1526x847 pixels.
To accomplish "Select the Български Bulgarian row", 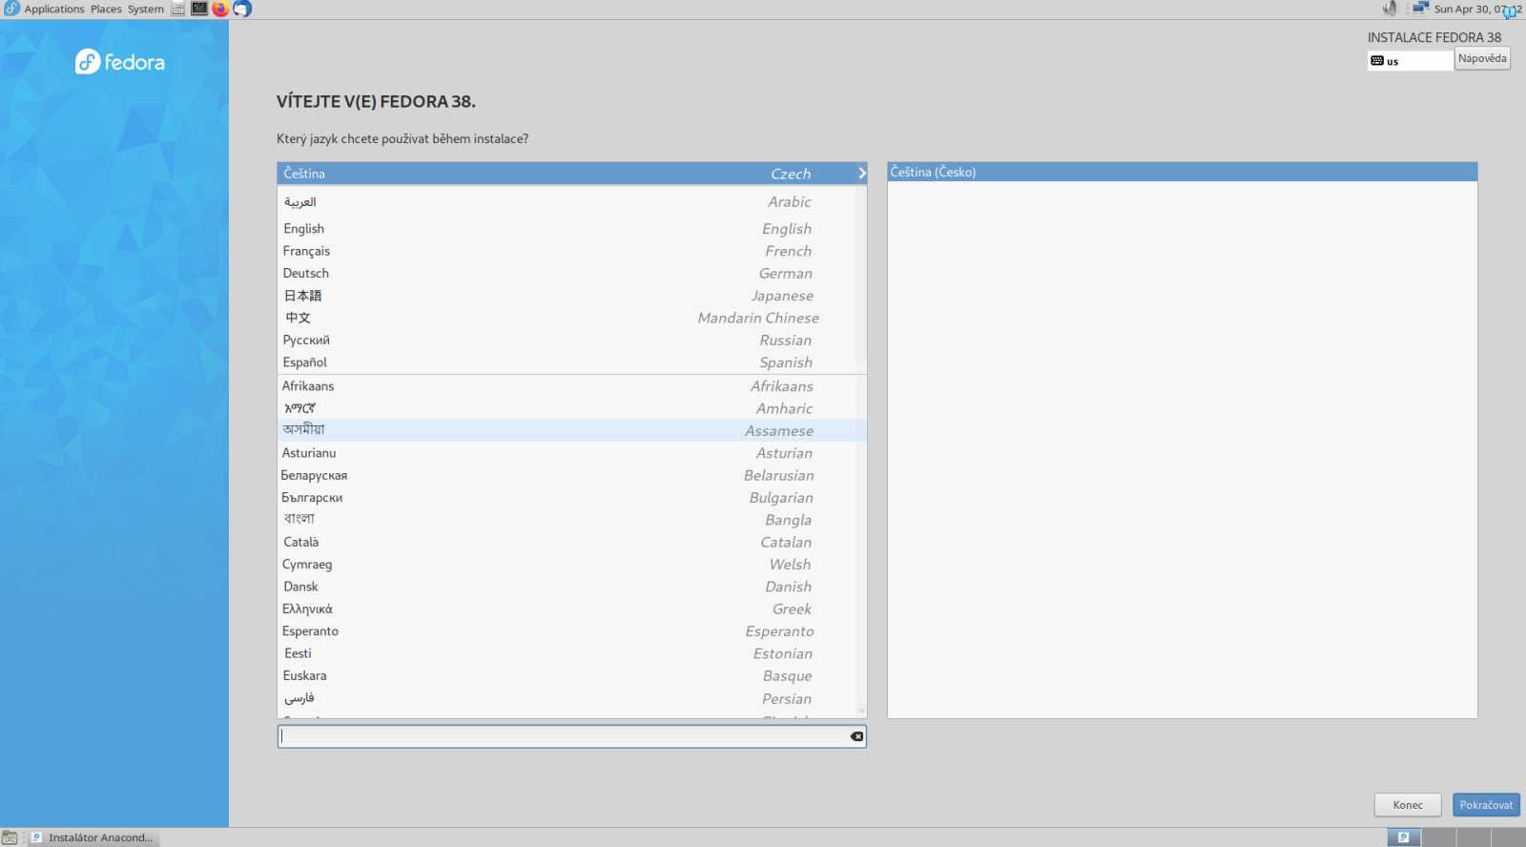I will coord(571,497).
